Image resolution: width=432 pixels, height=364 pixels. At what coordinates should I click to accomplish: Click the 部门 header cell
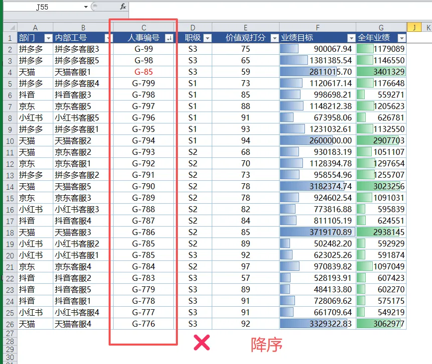tap(35, 38)
